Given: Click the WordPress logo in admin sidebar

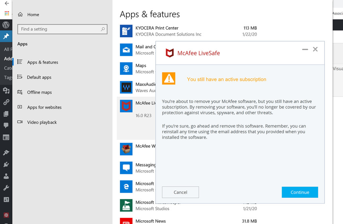Looking at the screenshot, I should tap(6, 25).
